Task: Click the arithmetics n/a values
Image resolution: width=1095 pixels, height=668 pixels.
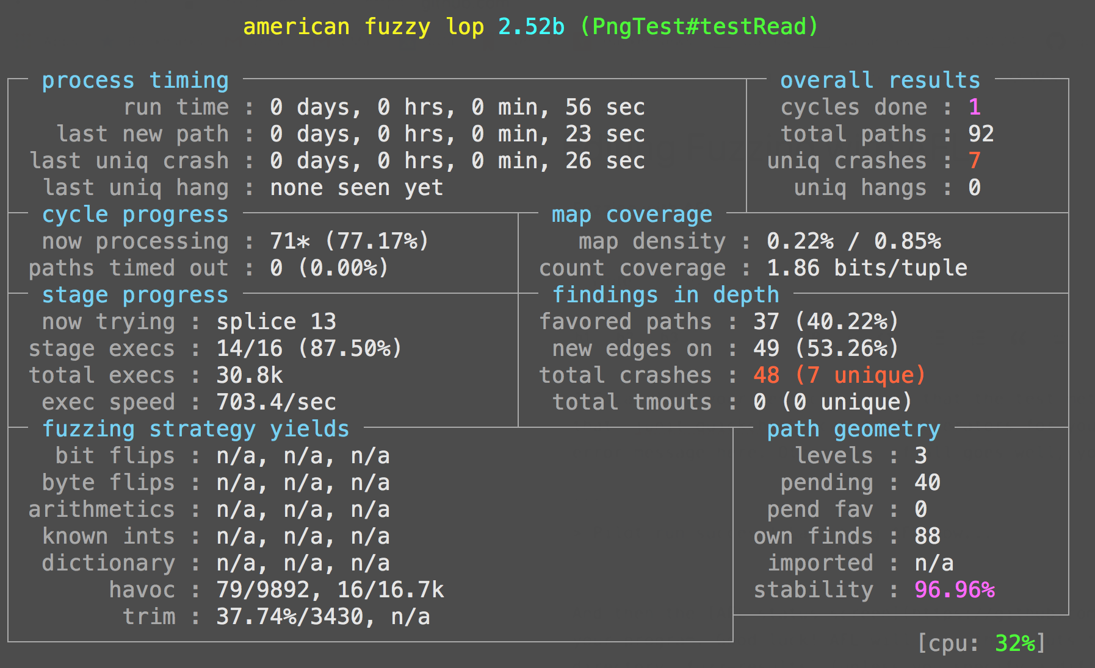Action: tap(303, 510)
